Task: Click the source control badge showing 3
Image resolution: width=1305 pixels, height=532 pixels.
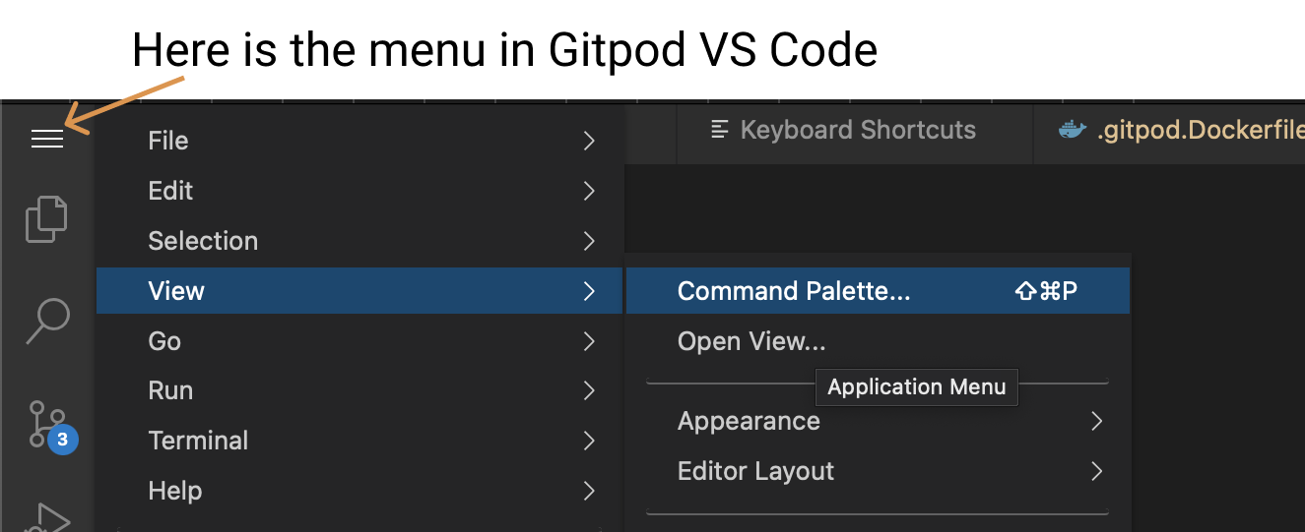Action: pos(63,440)
